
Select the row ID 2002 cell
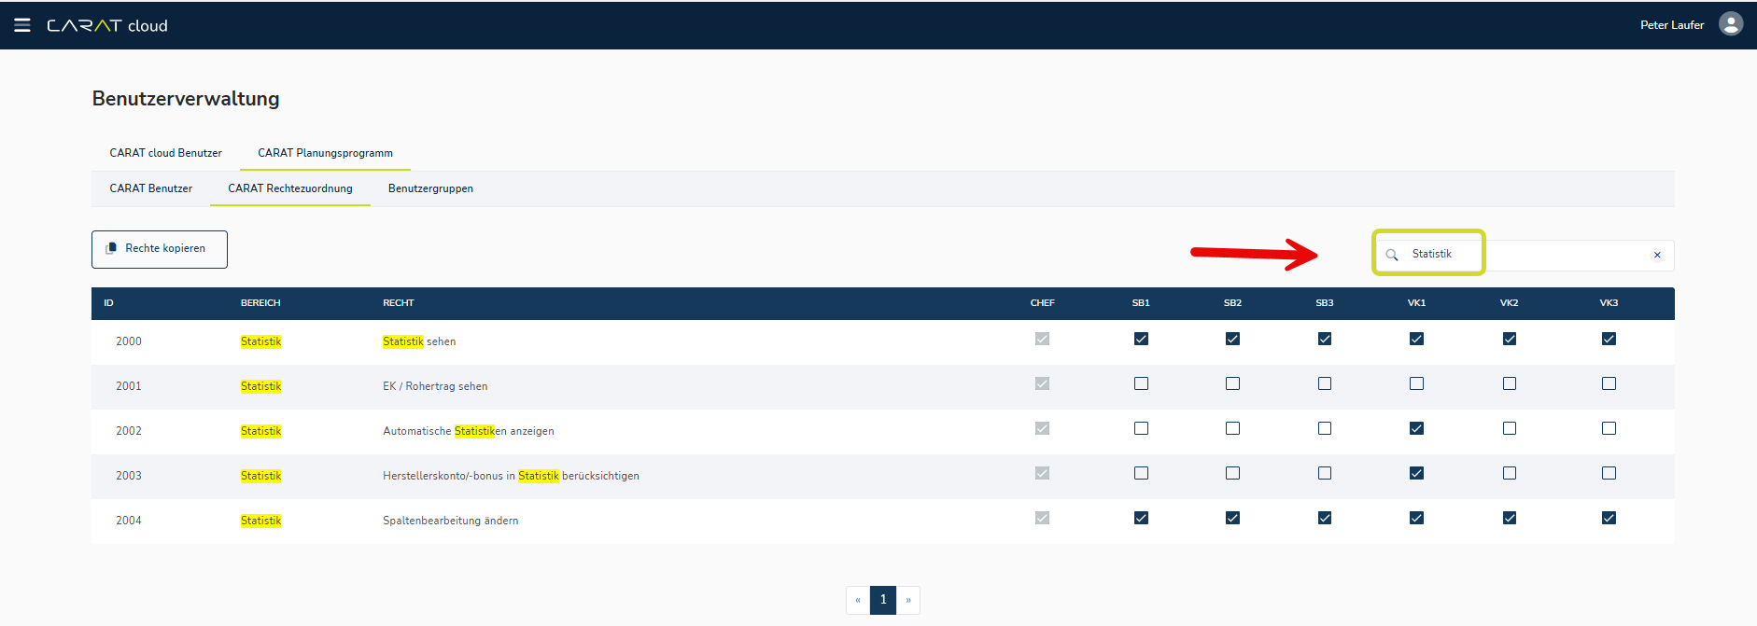point(129,431)
